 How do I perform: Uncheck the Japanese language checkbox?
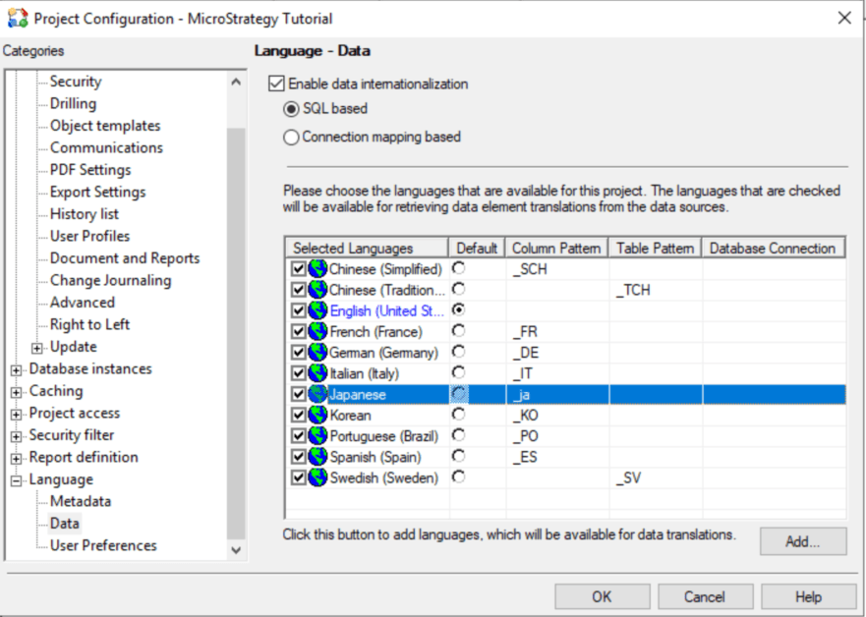click(298, 394)
